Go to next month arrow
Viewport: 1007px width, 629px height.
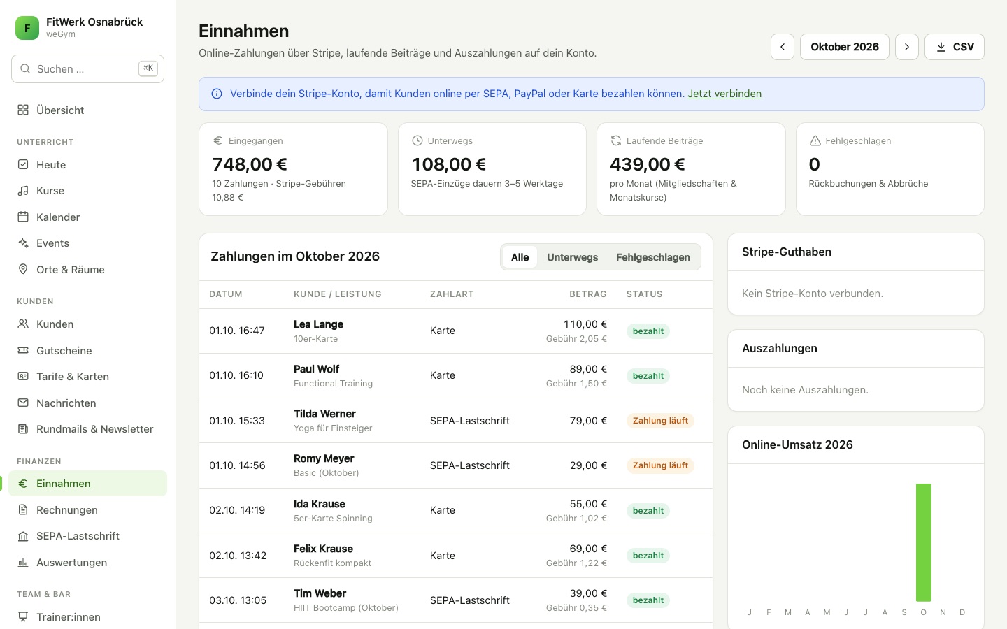coord(907,47)
